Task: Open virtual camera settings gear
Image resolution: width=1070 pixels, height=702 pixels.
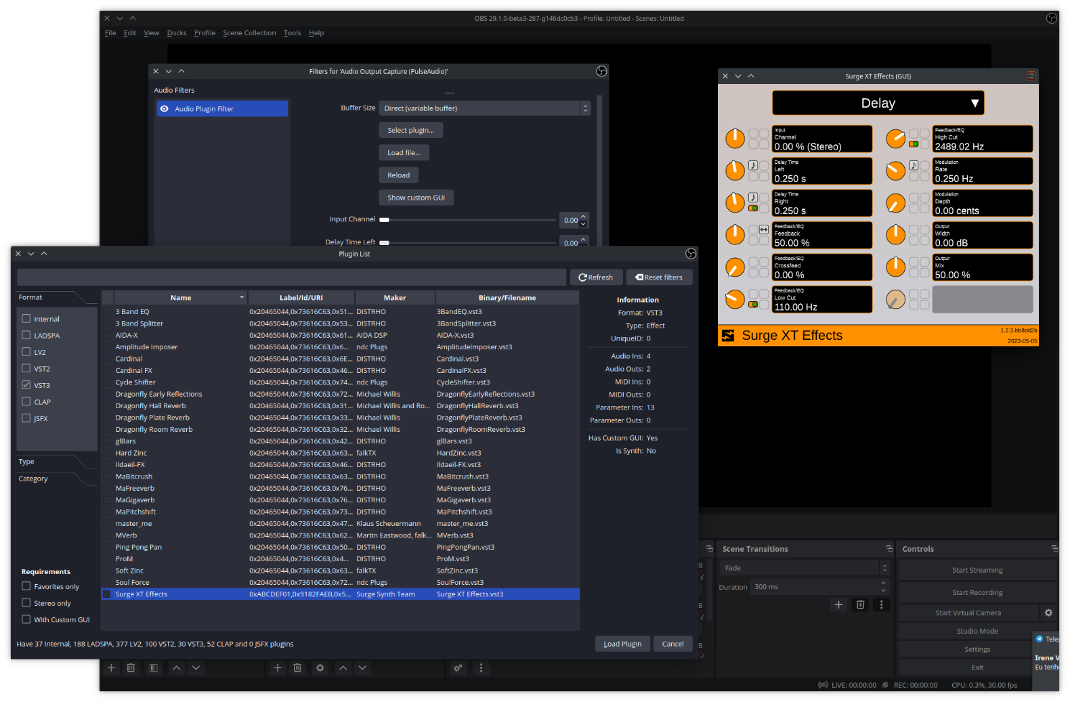Action: pyautogui.click(x=1048, y=613)
